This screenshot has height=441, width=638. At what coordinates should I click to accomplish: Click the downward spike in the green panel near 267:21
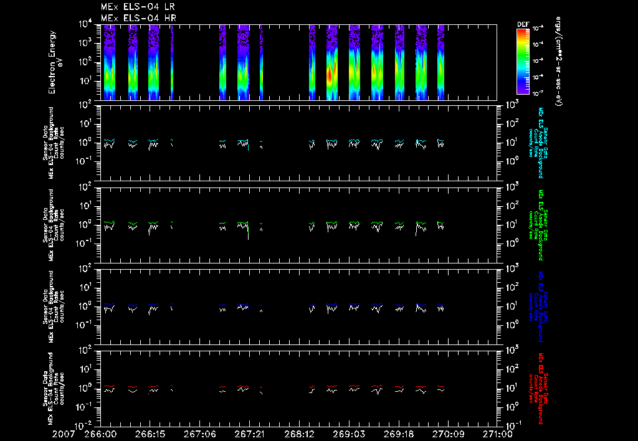pos(248,231)
